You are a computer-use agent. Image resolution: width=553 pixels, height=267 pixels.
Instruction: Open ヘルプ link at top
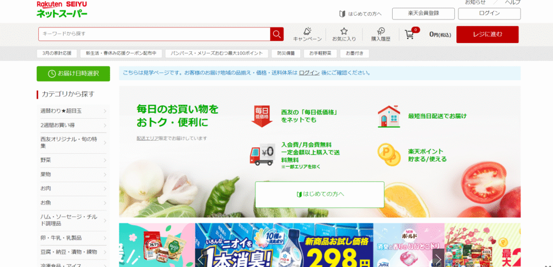pos(513,2)
